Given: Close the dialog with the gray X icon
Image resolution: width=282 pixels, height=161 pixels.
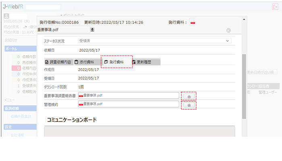Looking at the screenshot, I should (x=228, y=30).
